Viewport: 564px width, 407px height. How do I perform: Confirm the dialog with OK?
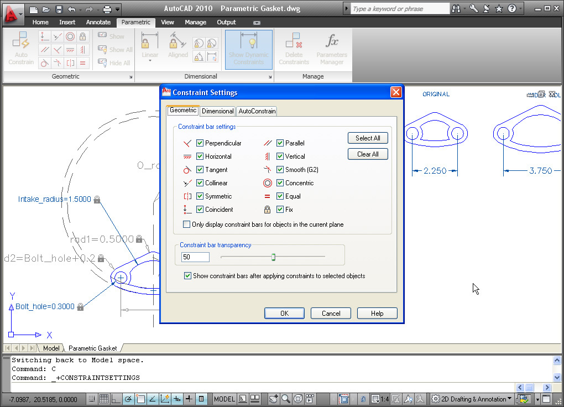click(x=284, y=313)
